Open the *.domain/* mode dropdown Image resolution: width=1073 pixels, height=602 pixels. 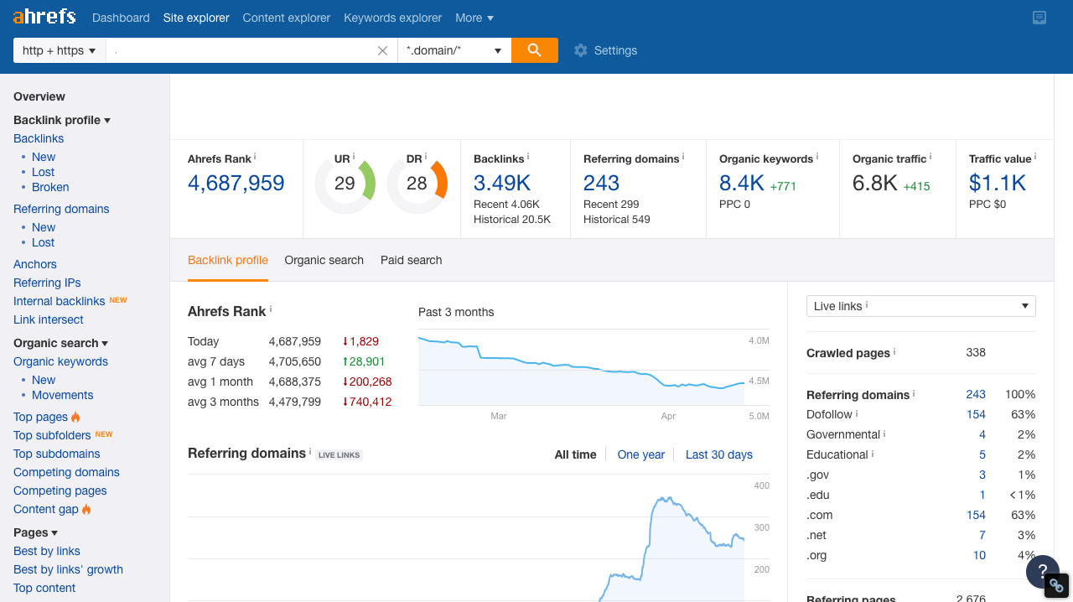(x=454, y=50)
